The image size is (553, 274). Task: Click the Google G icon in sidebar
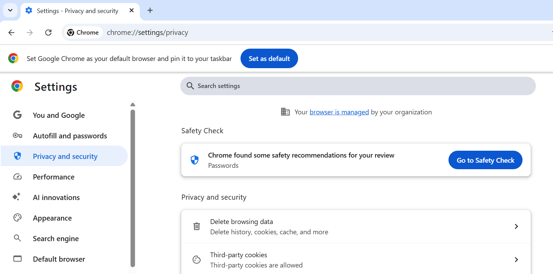point(17,115)
